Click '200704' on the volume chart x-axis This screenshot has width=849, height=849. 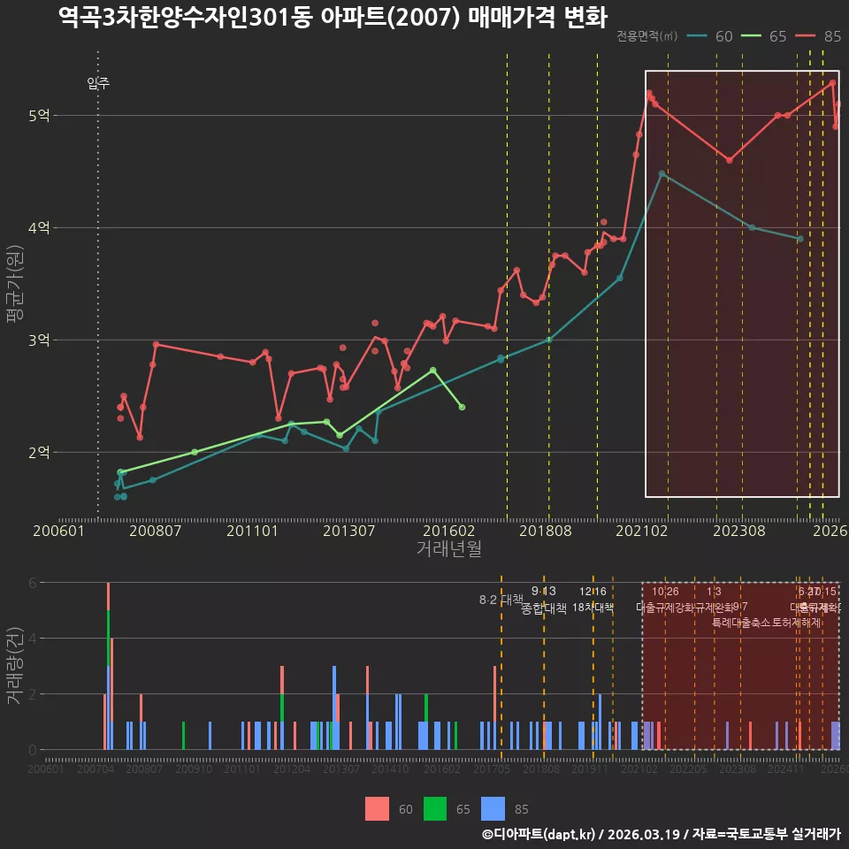pos(96,769)
